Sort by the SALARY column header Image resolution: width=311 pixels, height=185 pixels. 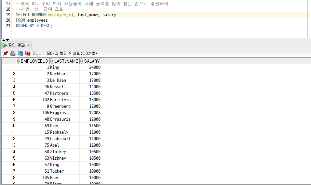[90, 61]
